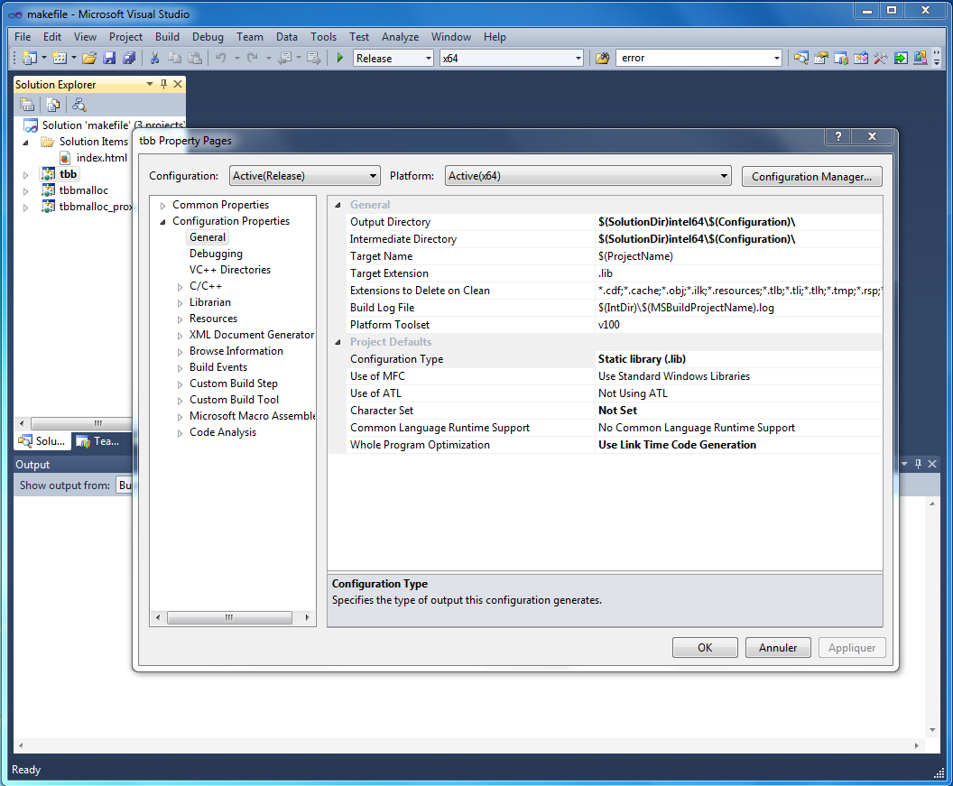Screen dimensions: 953x786
Task: Click the Paste toolbar icon
Action: 195,57
